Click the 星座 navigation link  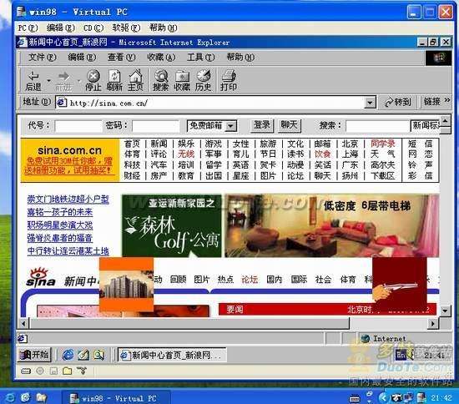(x=240, y=176)
